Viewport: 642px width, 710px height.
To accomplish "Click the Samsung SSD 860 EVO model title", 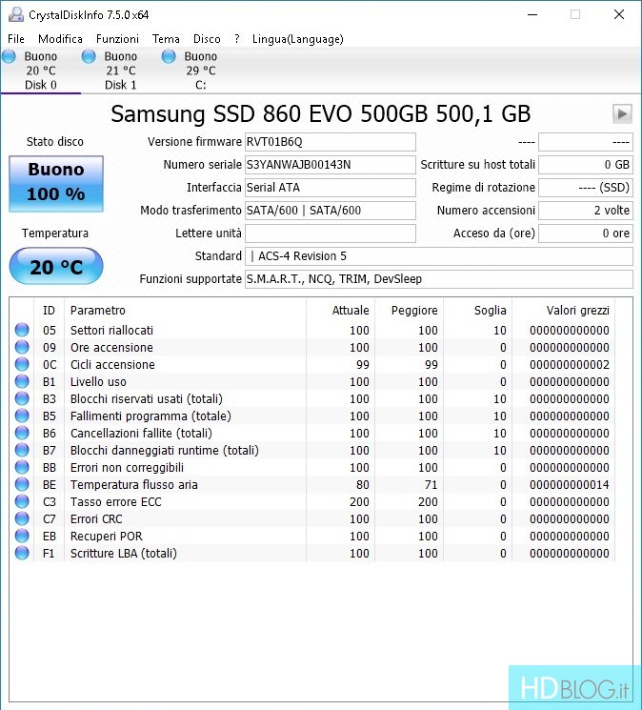I will 321,113.
